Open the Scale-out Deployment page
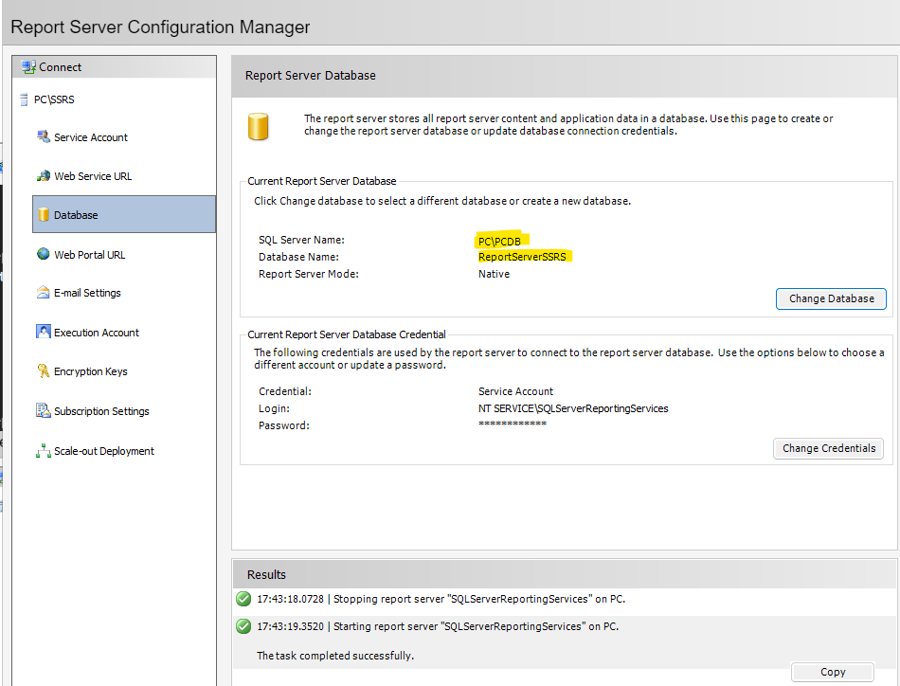This screenshot has width=900, height=686. pyautogui.click(x=104, y=451)
